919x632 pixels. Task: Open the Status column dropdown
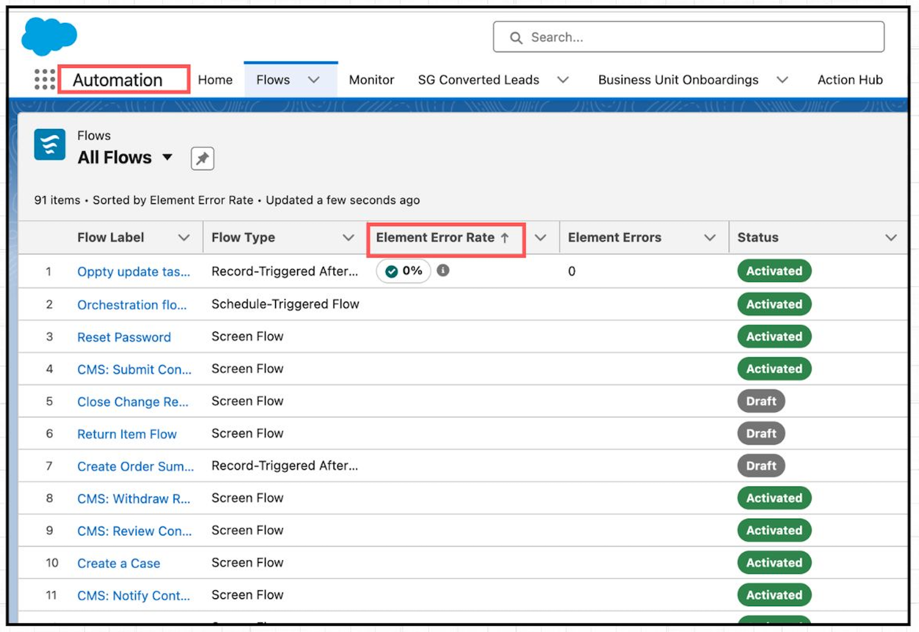click(x=891, y=237)
